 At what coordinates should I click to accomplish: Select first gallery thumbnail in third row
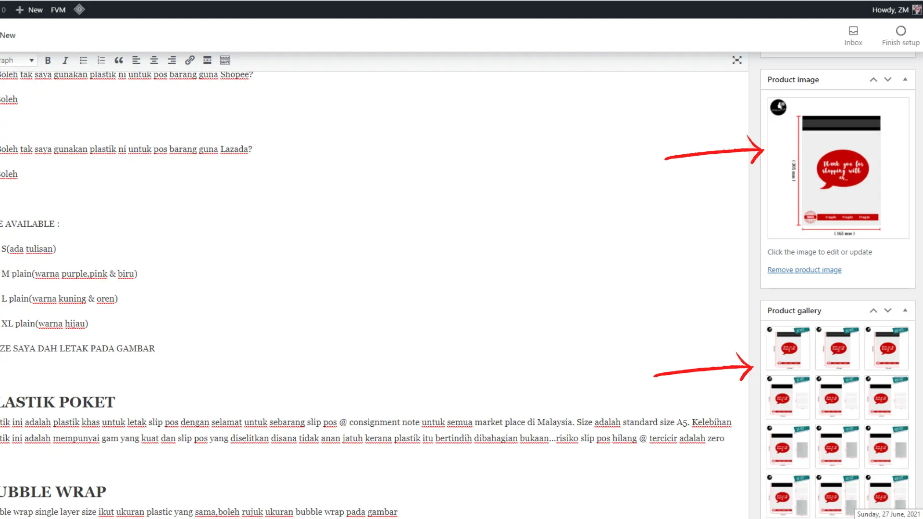pos(788,447)
